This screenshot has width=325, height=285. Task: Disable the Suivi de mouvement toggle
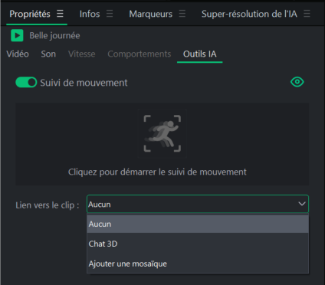click(26, 83)
